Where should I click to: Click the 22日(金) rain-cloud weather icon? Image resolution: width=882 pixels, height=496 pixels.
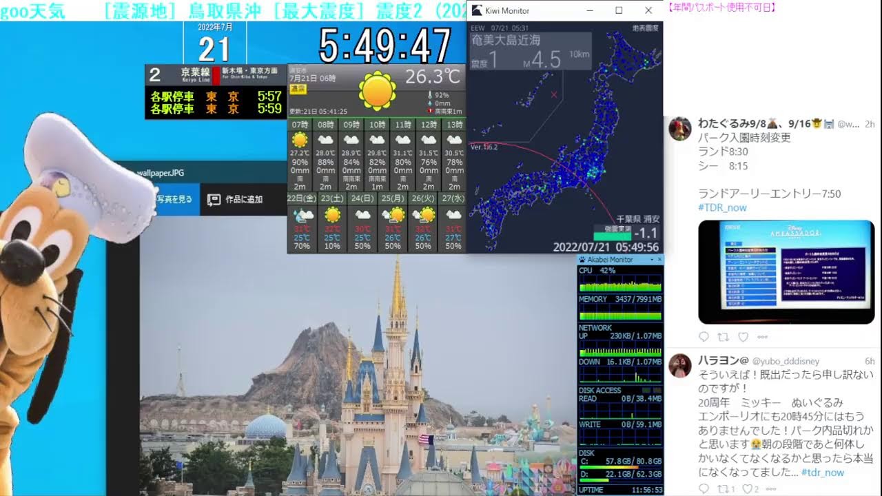pos(302,216)
